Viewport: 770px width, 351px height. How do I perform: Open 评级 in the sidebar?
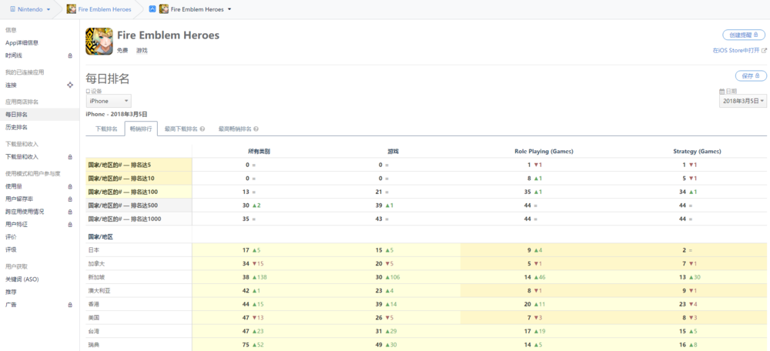tap(11, 250)
